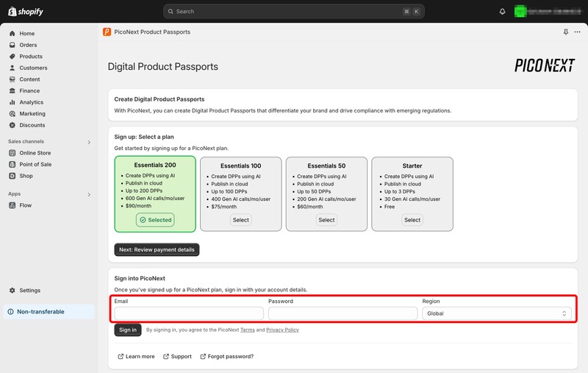588x373 pixels.
Task: Open Settings with the gear icon
Action: pos(29,291)
